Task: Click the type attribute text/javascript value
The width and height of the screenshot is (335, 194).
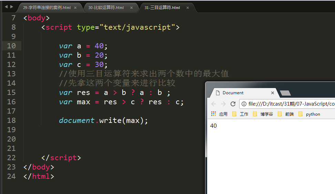Action: [x=137, y=27]
